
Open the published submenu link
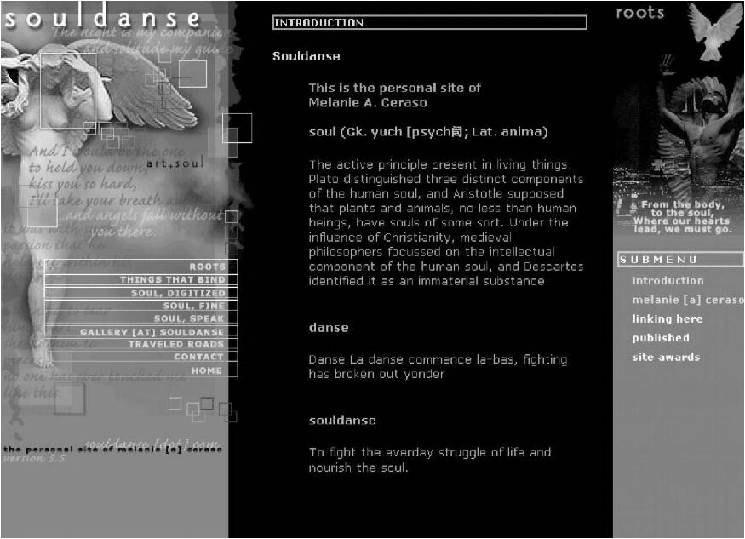pos(661,338)
